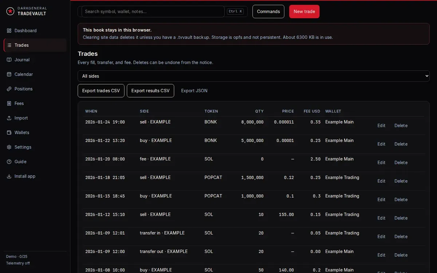Open Fees using its receipt icon
This screenshot has height=273, width=437.
[x=9, y=103]
